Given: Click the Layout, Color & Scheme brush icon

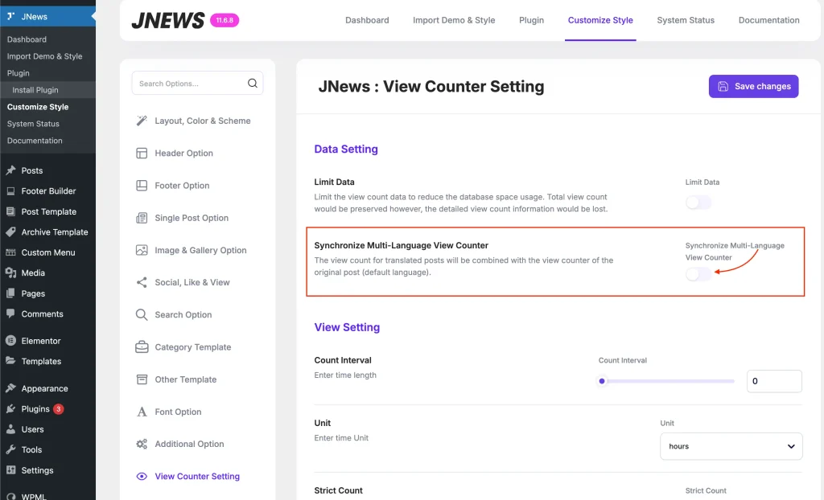Looking at the screenshot, I should tap(142, 121).
